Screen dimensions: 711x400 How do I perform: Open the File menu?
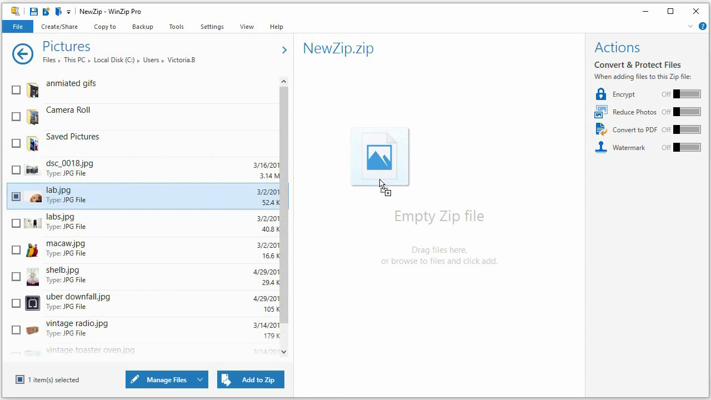point(18,26)
